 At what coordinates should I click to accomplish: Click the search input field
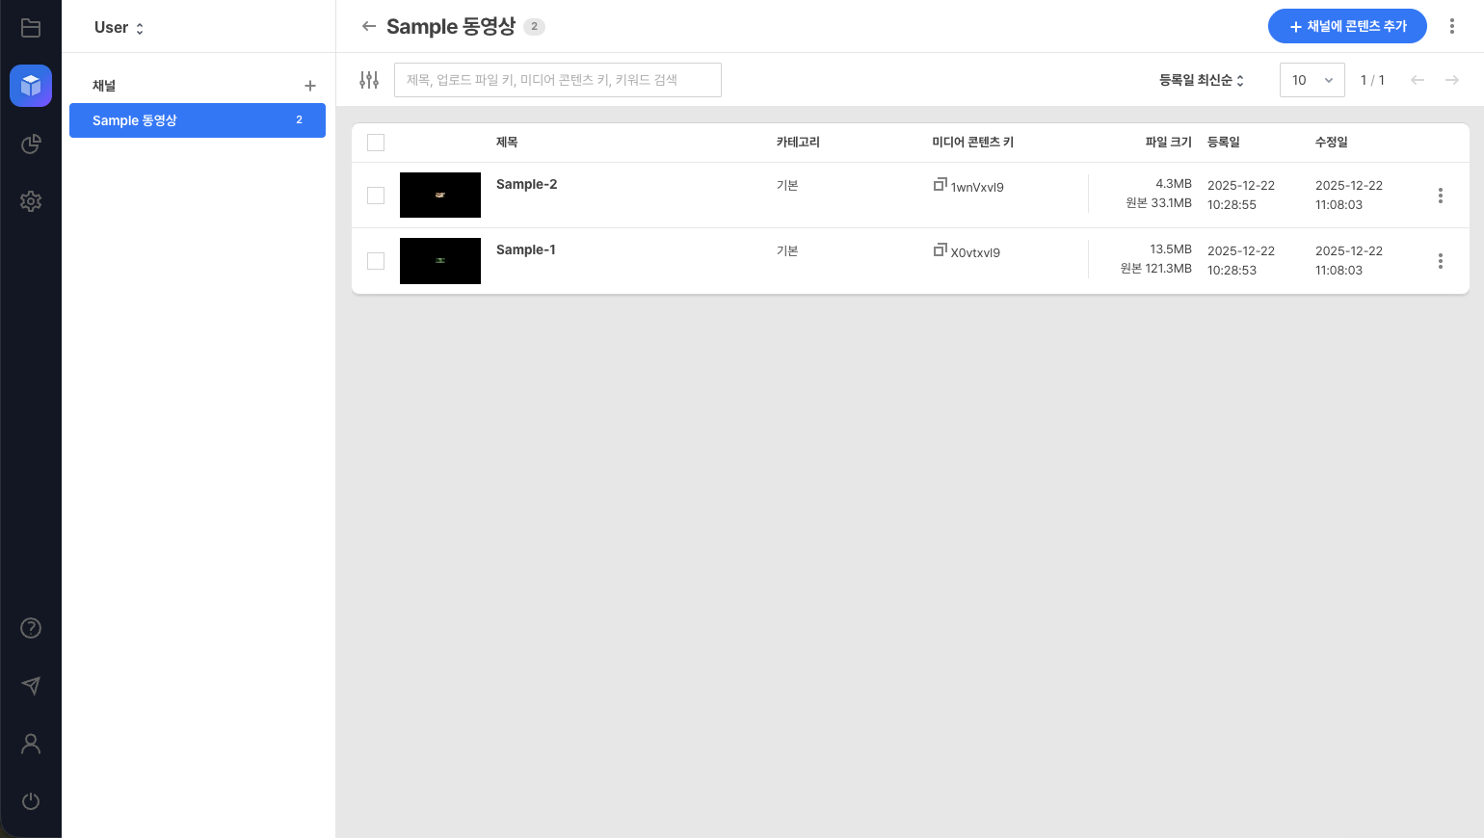(557, 80)
